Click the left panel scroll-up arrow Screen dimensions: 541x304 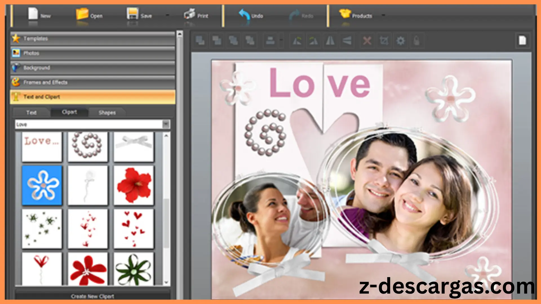[x=179, y=34]
